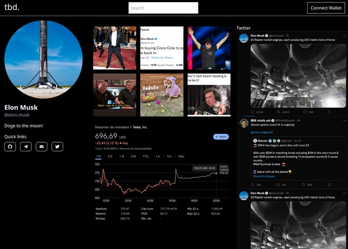Open the red carpet suit photo thumbnail
The width and height of the screenshot is (348, 249).
point(114,48)
